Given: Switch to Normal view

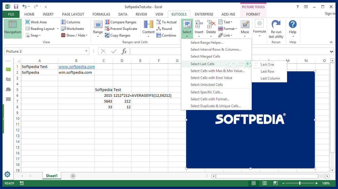Looking at the screenshot, I should tap(254, 183).
